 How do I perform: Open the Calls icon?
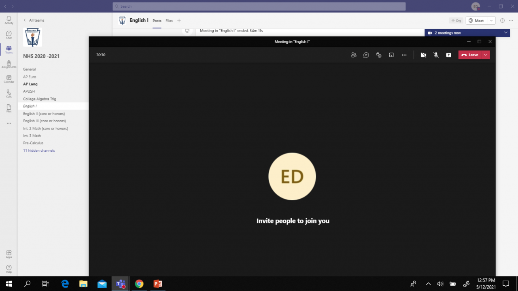click(9, 93)
